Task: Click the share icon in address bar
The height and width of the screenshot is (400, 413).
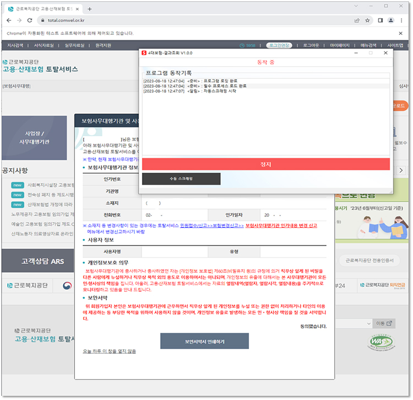Action: (x=357, y=20)
